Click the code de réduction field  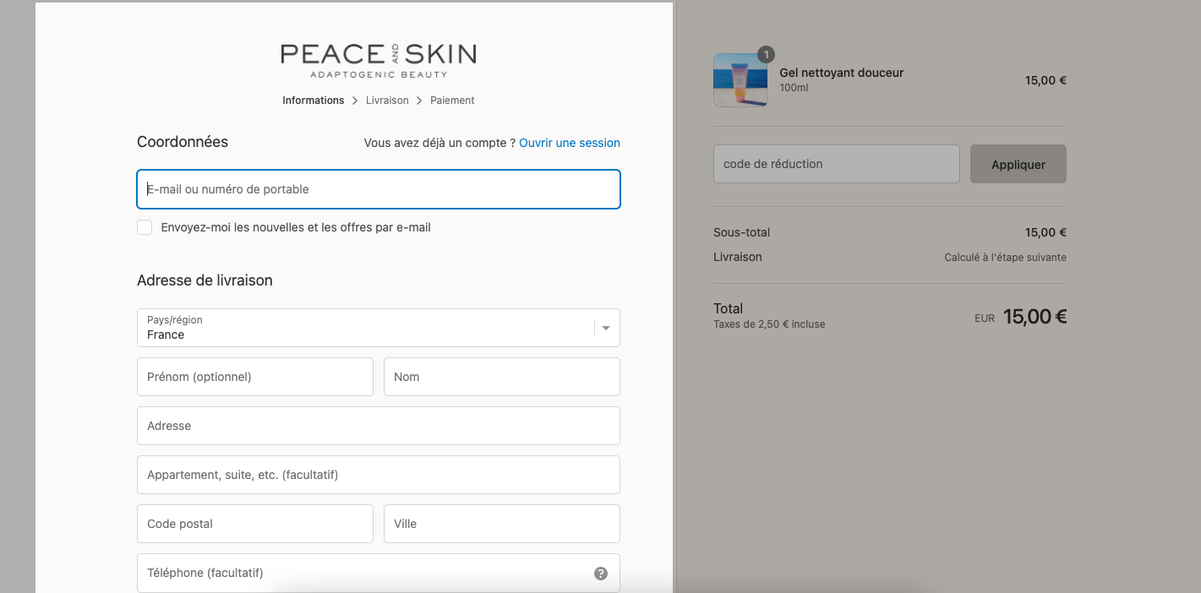coord(837,164)
